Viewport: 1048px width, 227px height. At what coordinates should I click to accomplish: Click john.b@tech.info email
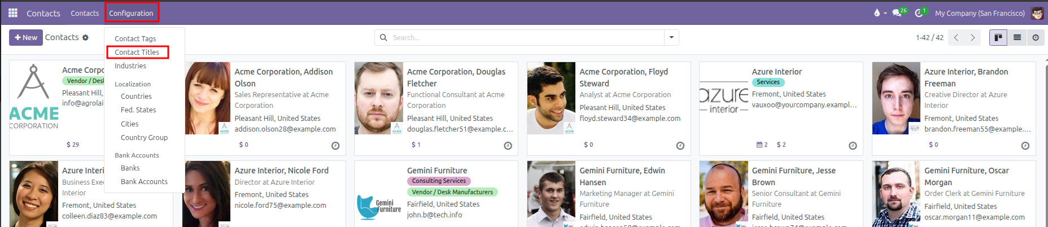tap(434, 215)
